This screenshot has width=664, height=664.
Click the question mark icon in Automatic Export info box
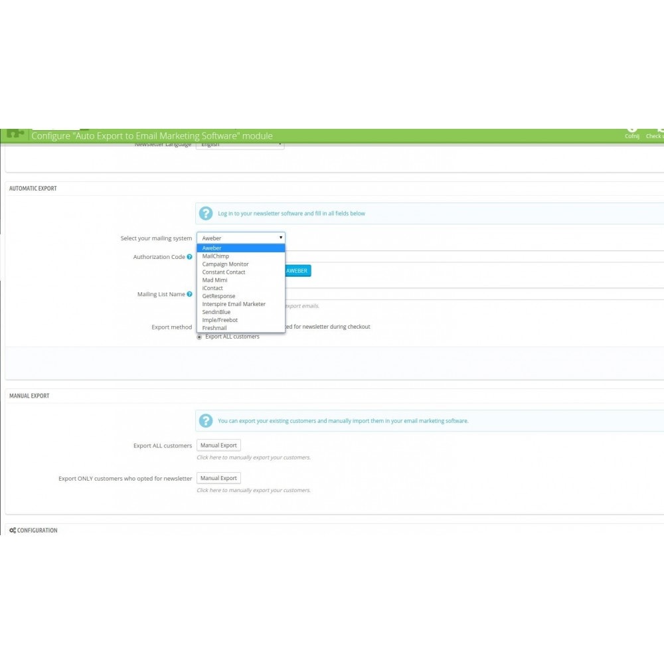click(x=206, y=213)
